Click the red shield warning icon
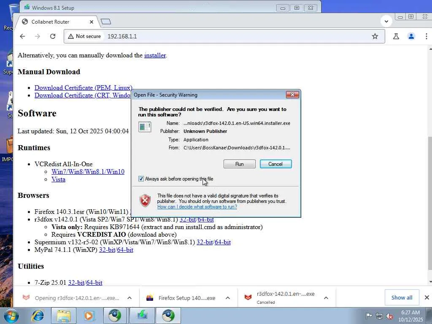The image size is (432, 324). point(145,200)
